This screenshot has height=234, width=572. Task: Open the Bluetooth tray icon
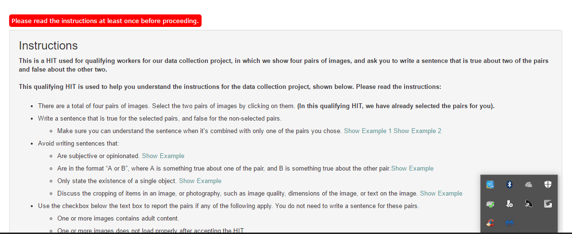click(x=509, y=185)
